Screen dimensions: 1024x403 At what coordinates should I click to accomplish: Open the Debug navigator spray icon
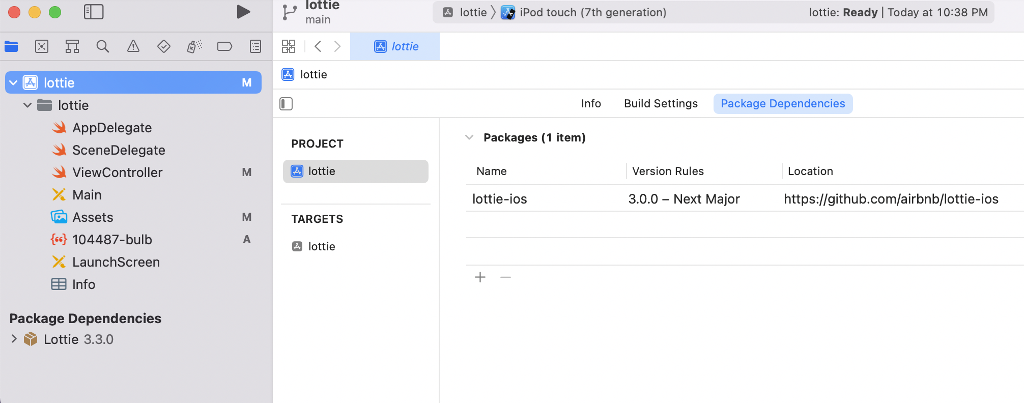click(194, 47)
